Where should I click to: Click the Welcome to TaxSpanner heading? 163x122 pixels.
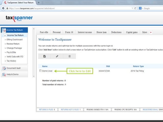tap(55, 39)
